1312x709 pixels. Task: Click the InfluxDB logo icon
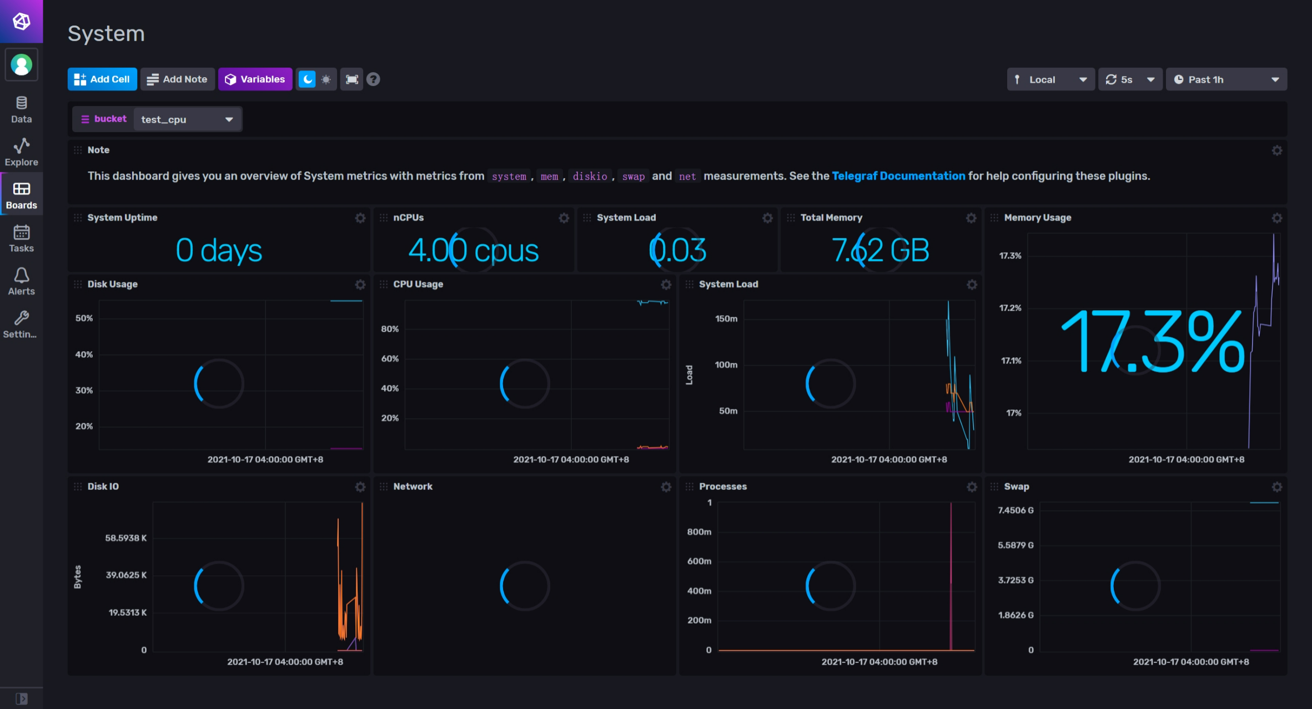[x=21, y=21]
